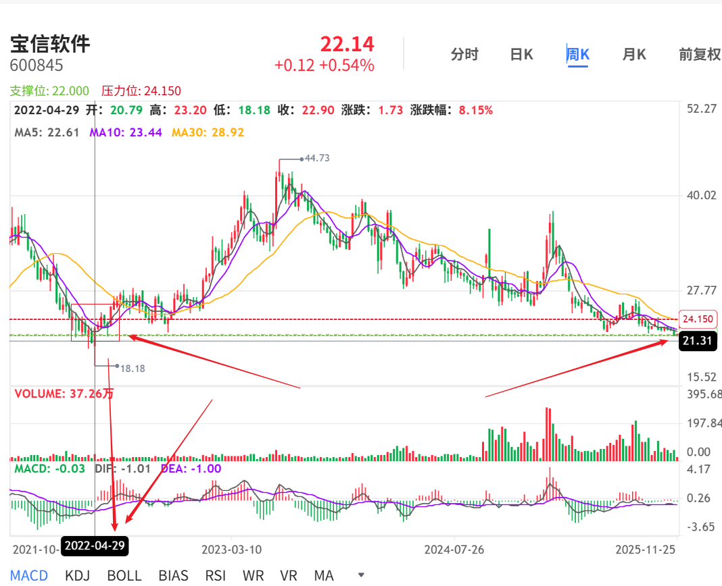The width and height of the screenshot is (722, 586).
Task: Select the VR indicator
Action: point(288,575)
